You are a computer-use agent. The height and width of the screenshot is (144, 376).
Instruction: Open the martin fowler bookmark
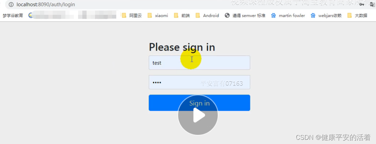288,16
